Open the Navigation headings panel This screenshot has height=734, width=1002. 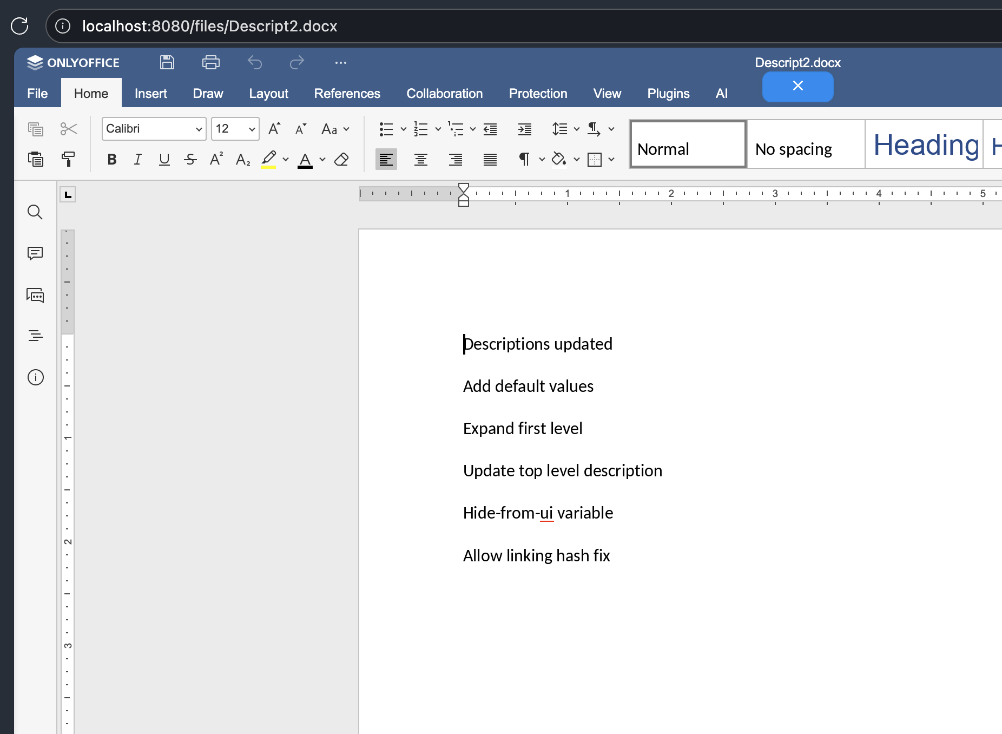pos(35,335)
